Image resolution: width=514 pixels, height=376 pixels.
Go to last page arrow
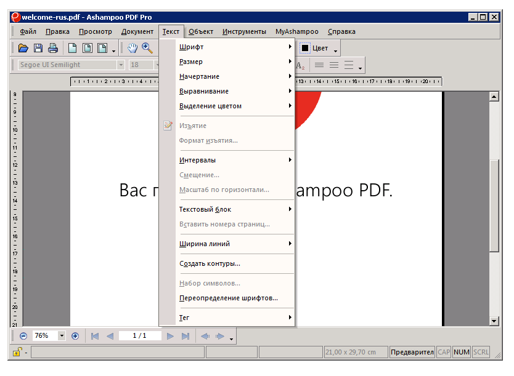click(186, 336)
